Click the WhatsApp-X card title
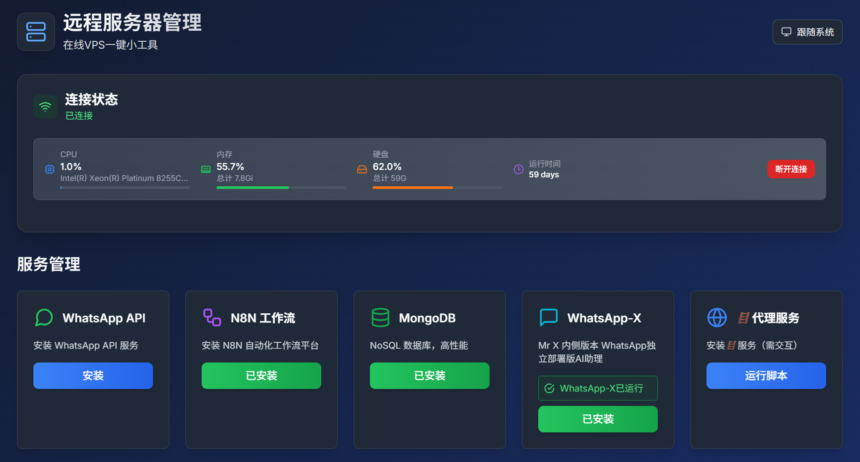 pos(604,318)
